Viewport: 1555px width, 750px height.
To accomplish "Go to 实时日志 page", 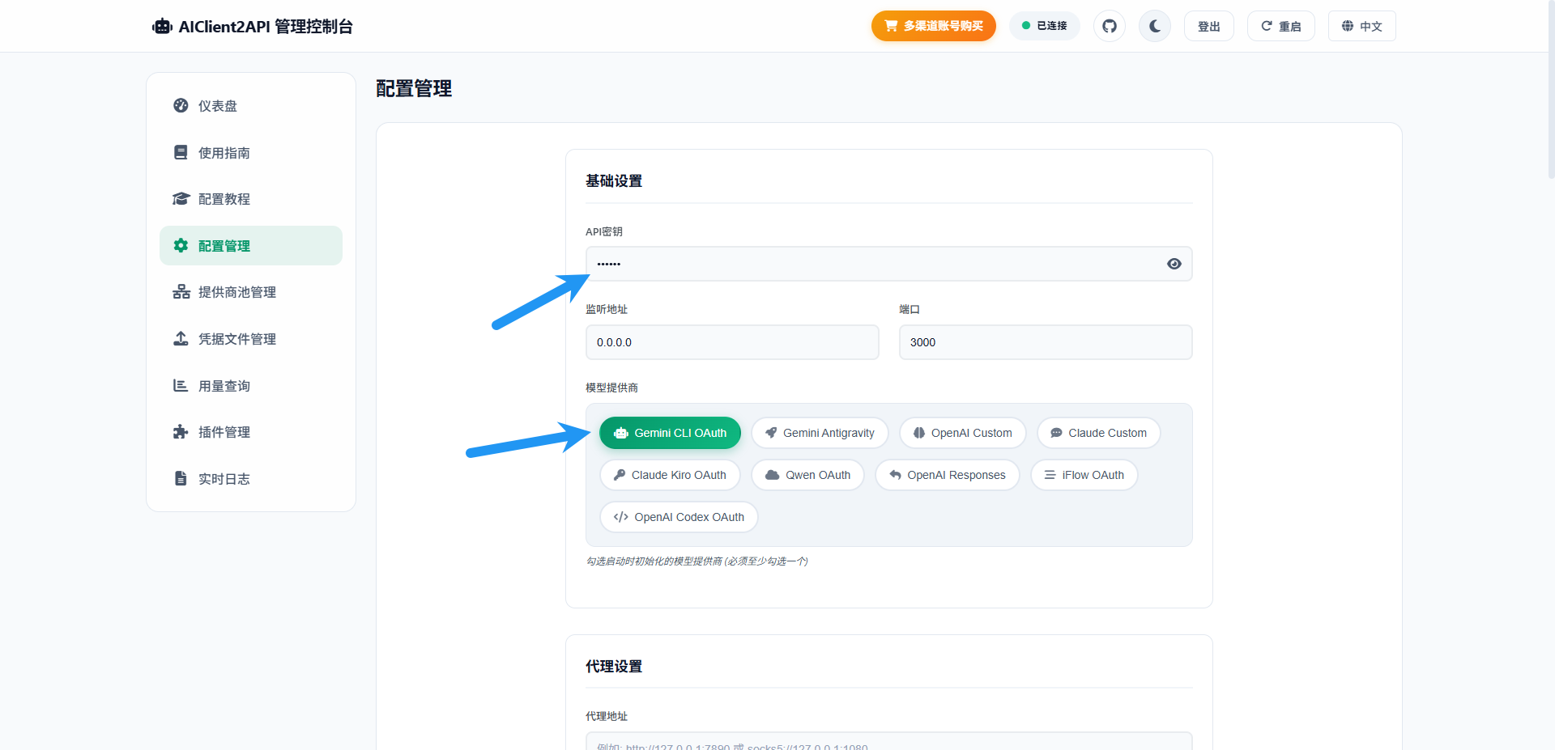I will pos(224,479).
